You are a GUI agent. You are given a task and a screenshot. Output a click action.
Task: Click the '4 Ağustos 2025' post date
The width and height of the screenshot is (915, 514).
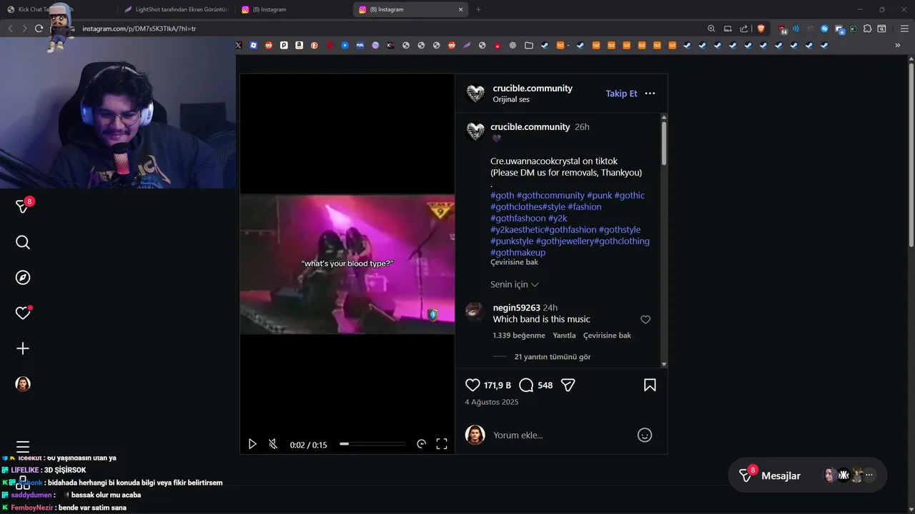(492, 402)
